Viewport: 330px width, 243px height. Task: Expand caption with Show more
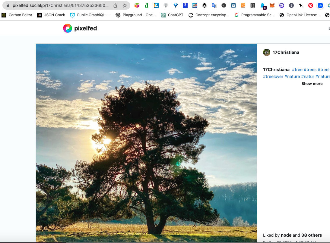(x=312, y=84)
